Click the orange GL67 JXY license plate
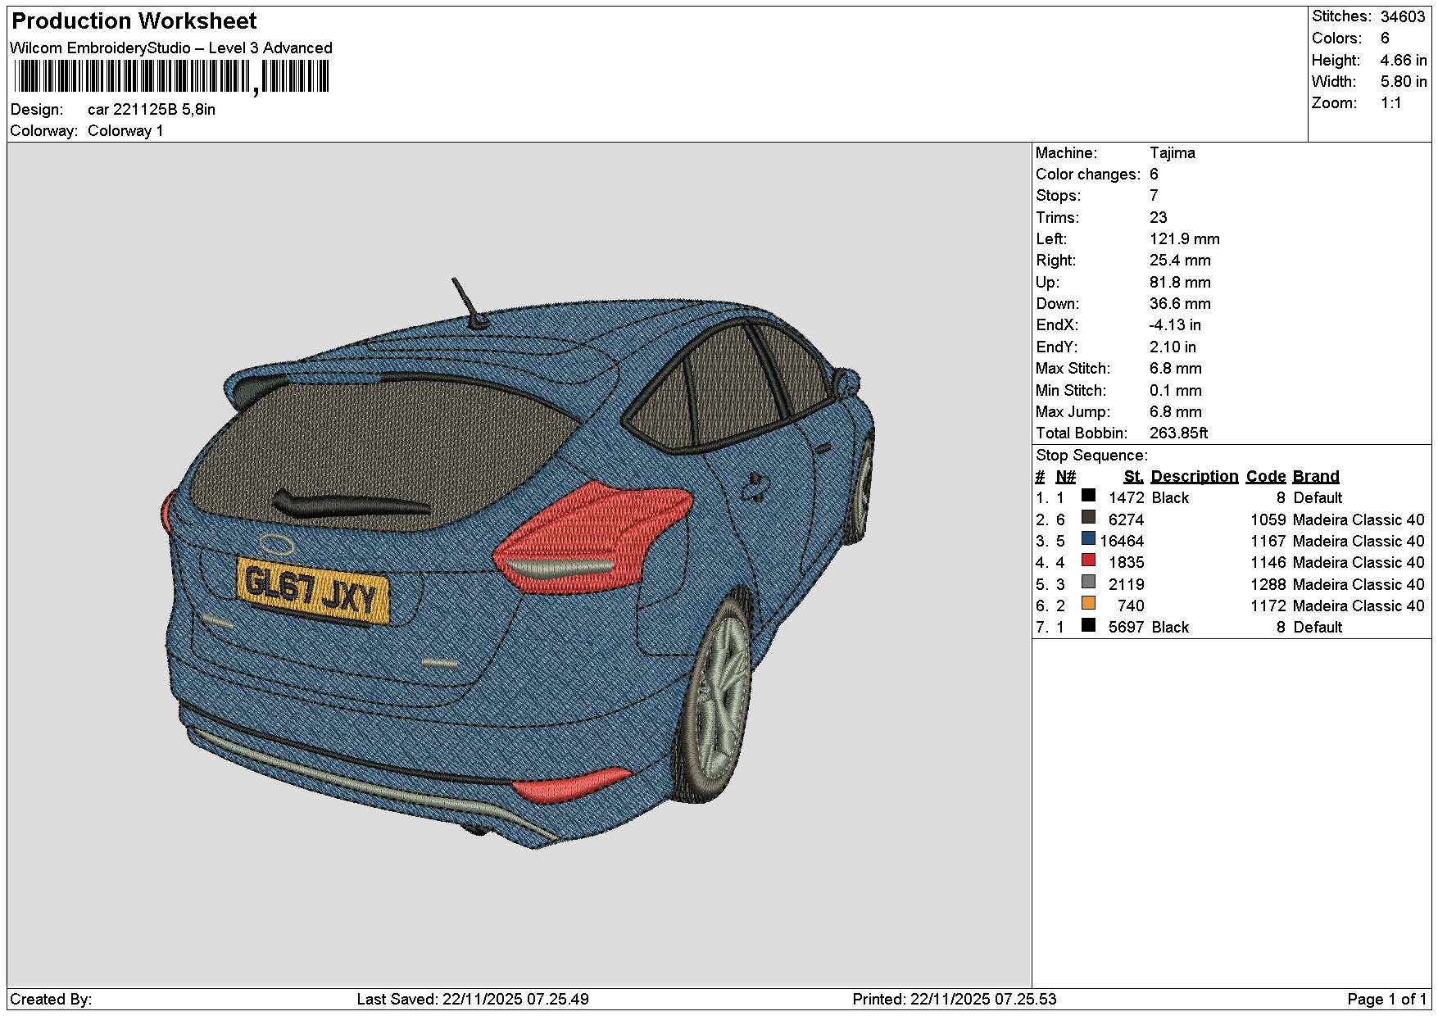1438x1016 pixels. click(312, 591)
